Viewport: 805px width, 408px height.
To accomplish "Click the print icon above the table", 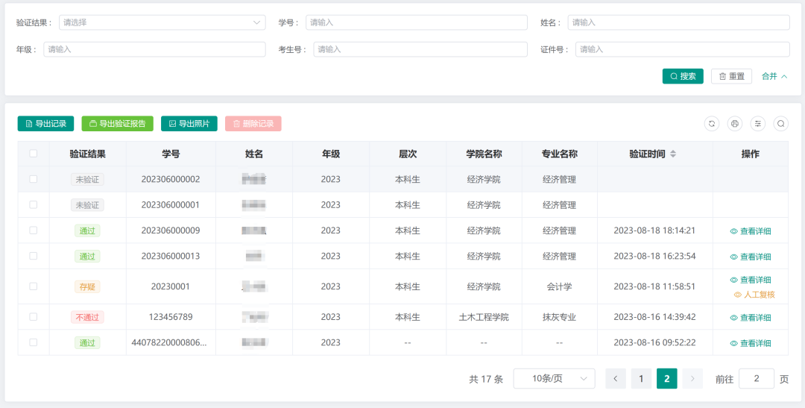I will click(735, 124).
